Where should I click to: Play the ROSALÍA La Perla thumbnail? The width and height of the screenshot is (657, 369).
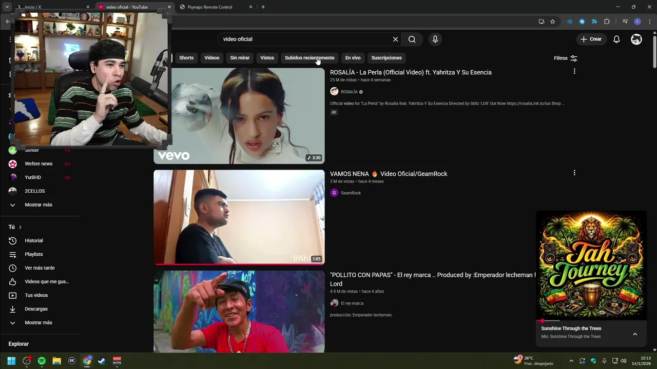pos(239,116)
